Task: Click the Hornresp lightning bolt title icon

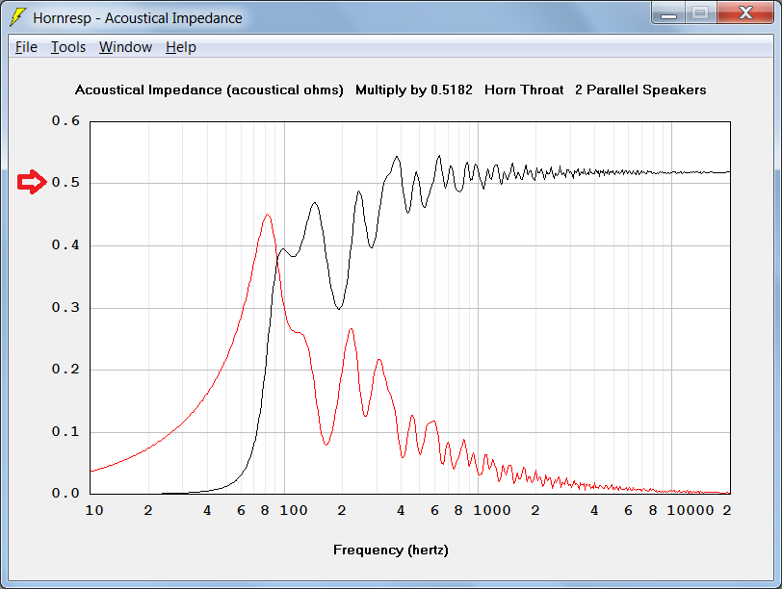Action: pos(18,17)
